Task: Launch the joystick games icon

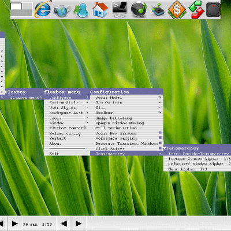Action: pos(158,10)
